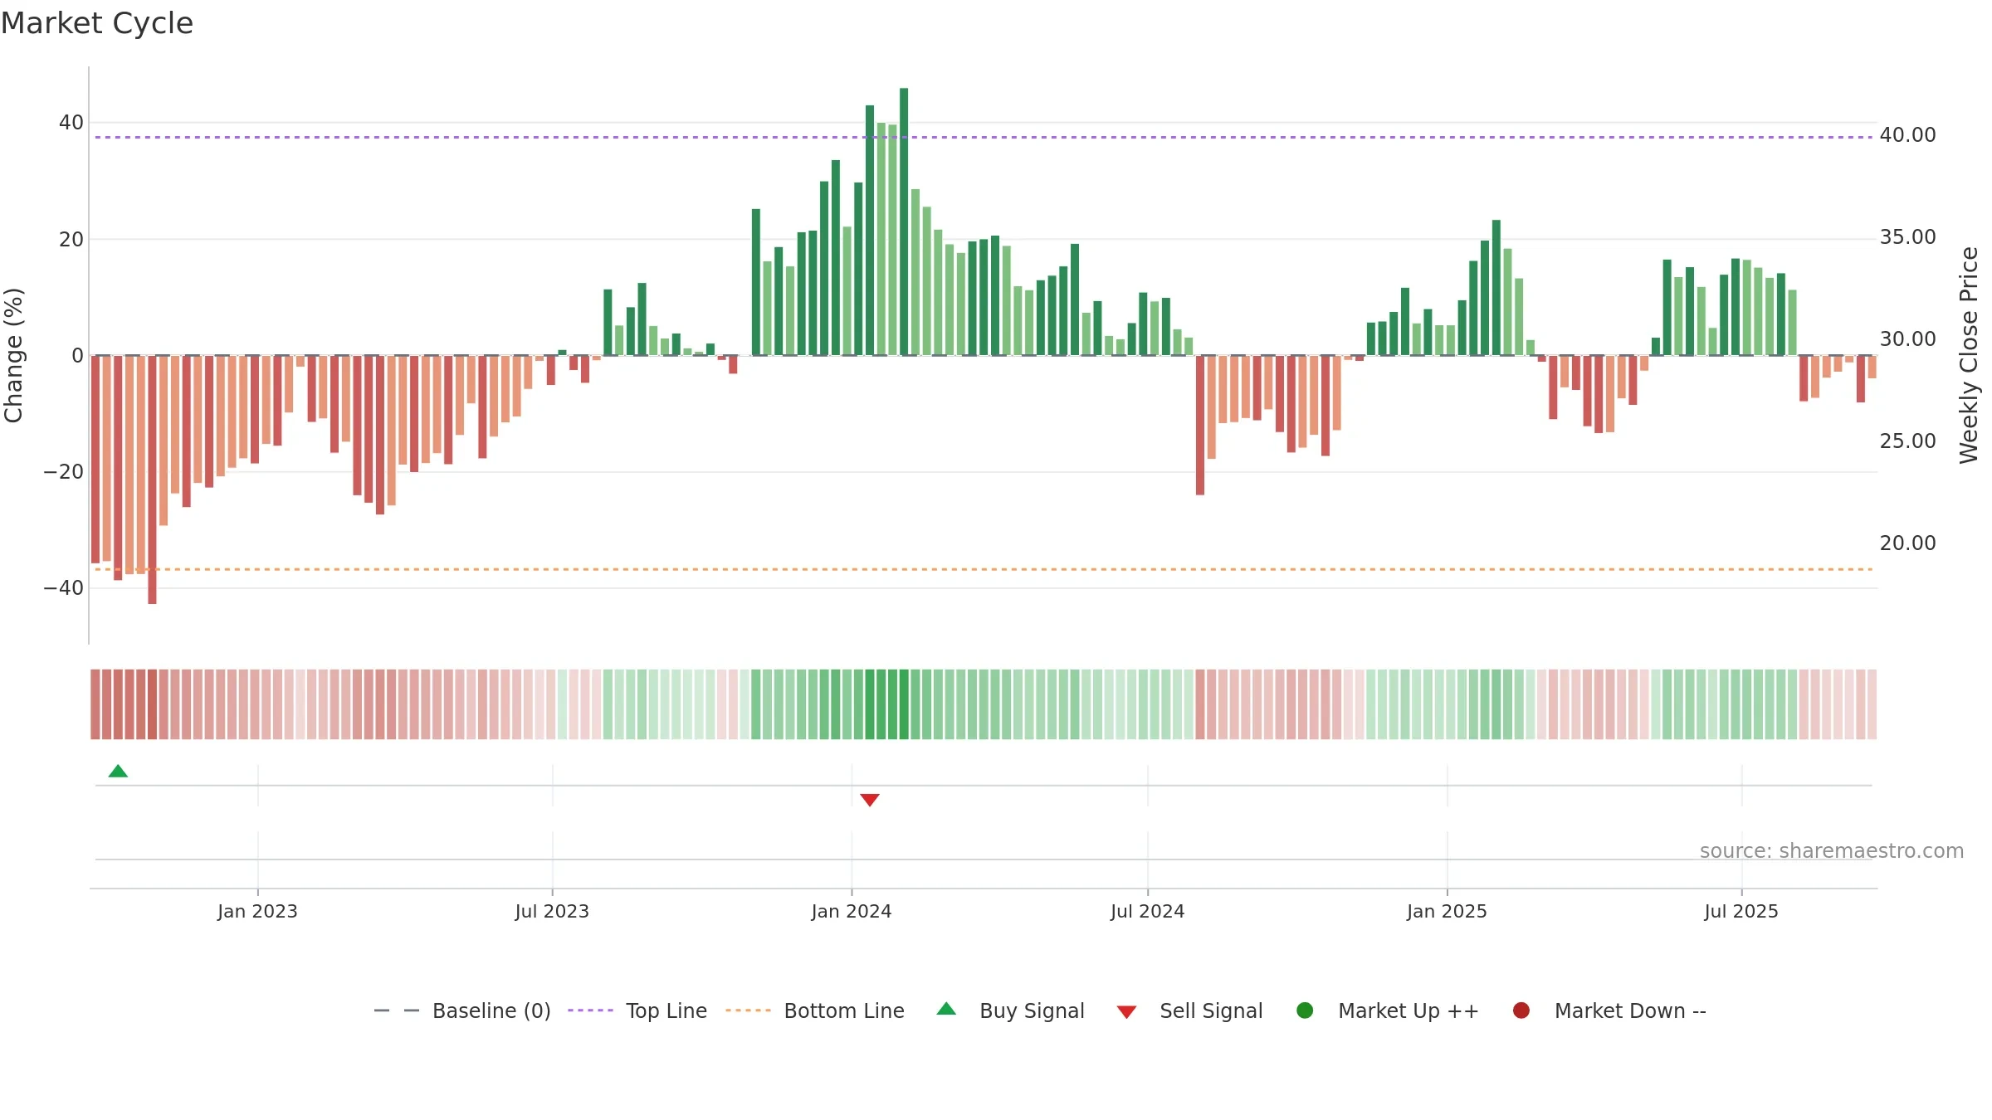Click the 40.00 right-axis price label
The width and height of the screenshot is (1992, 1120).
click(1907, 134)
